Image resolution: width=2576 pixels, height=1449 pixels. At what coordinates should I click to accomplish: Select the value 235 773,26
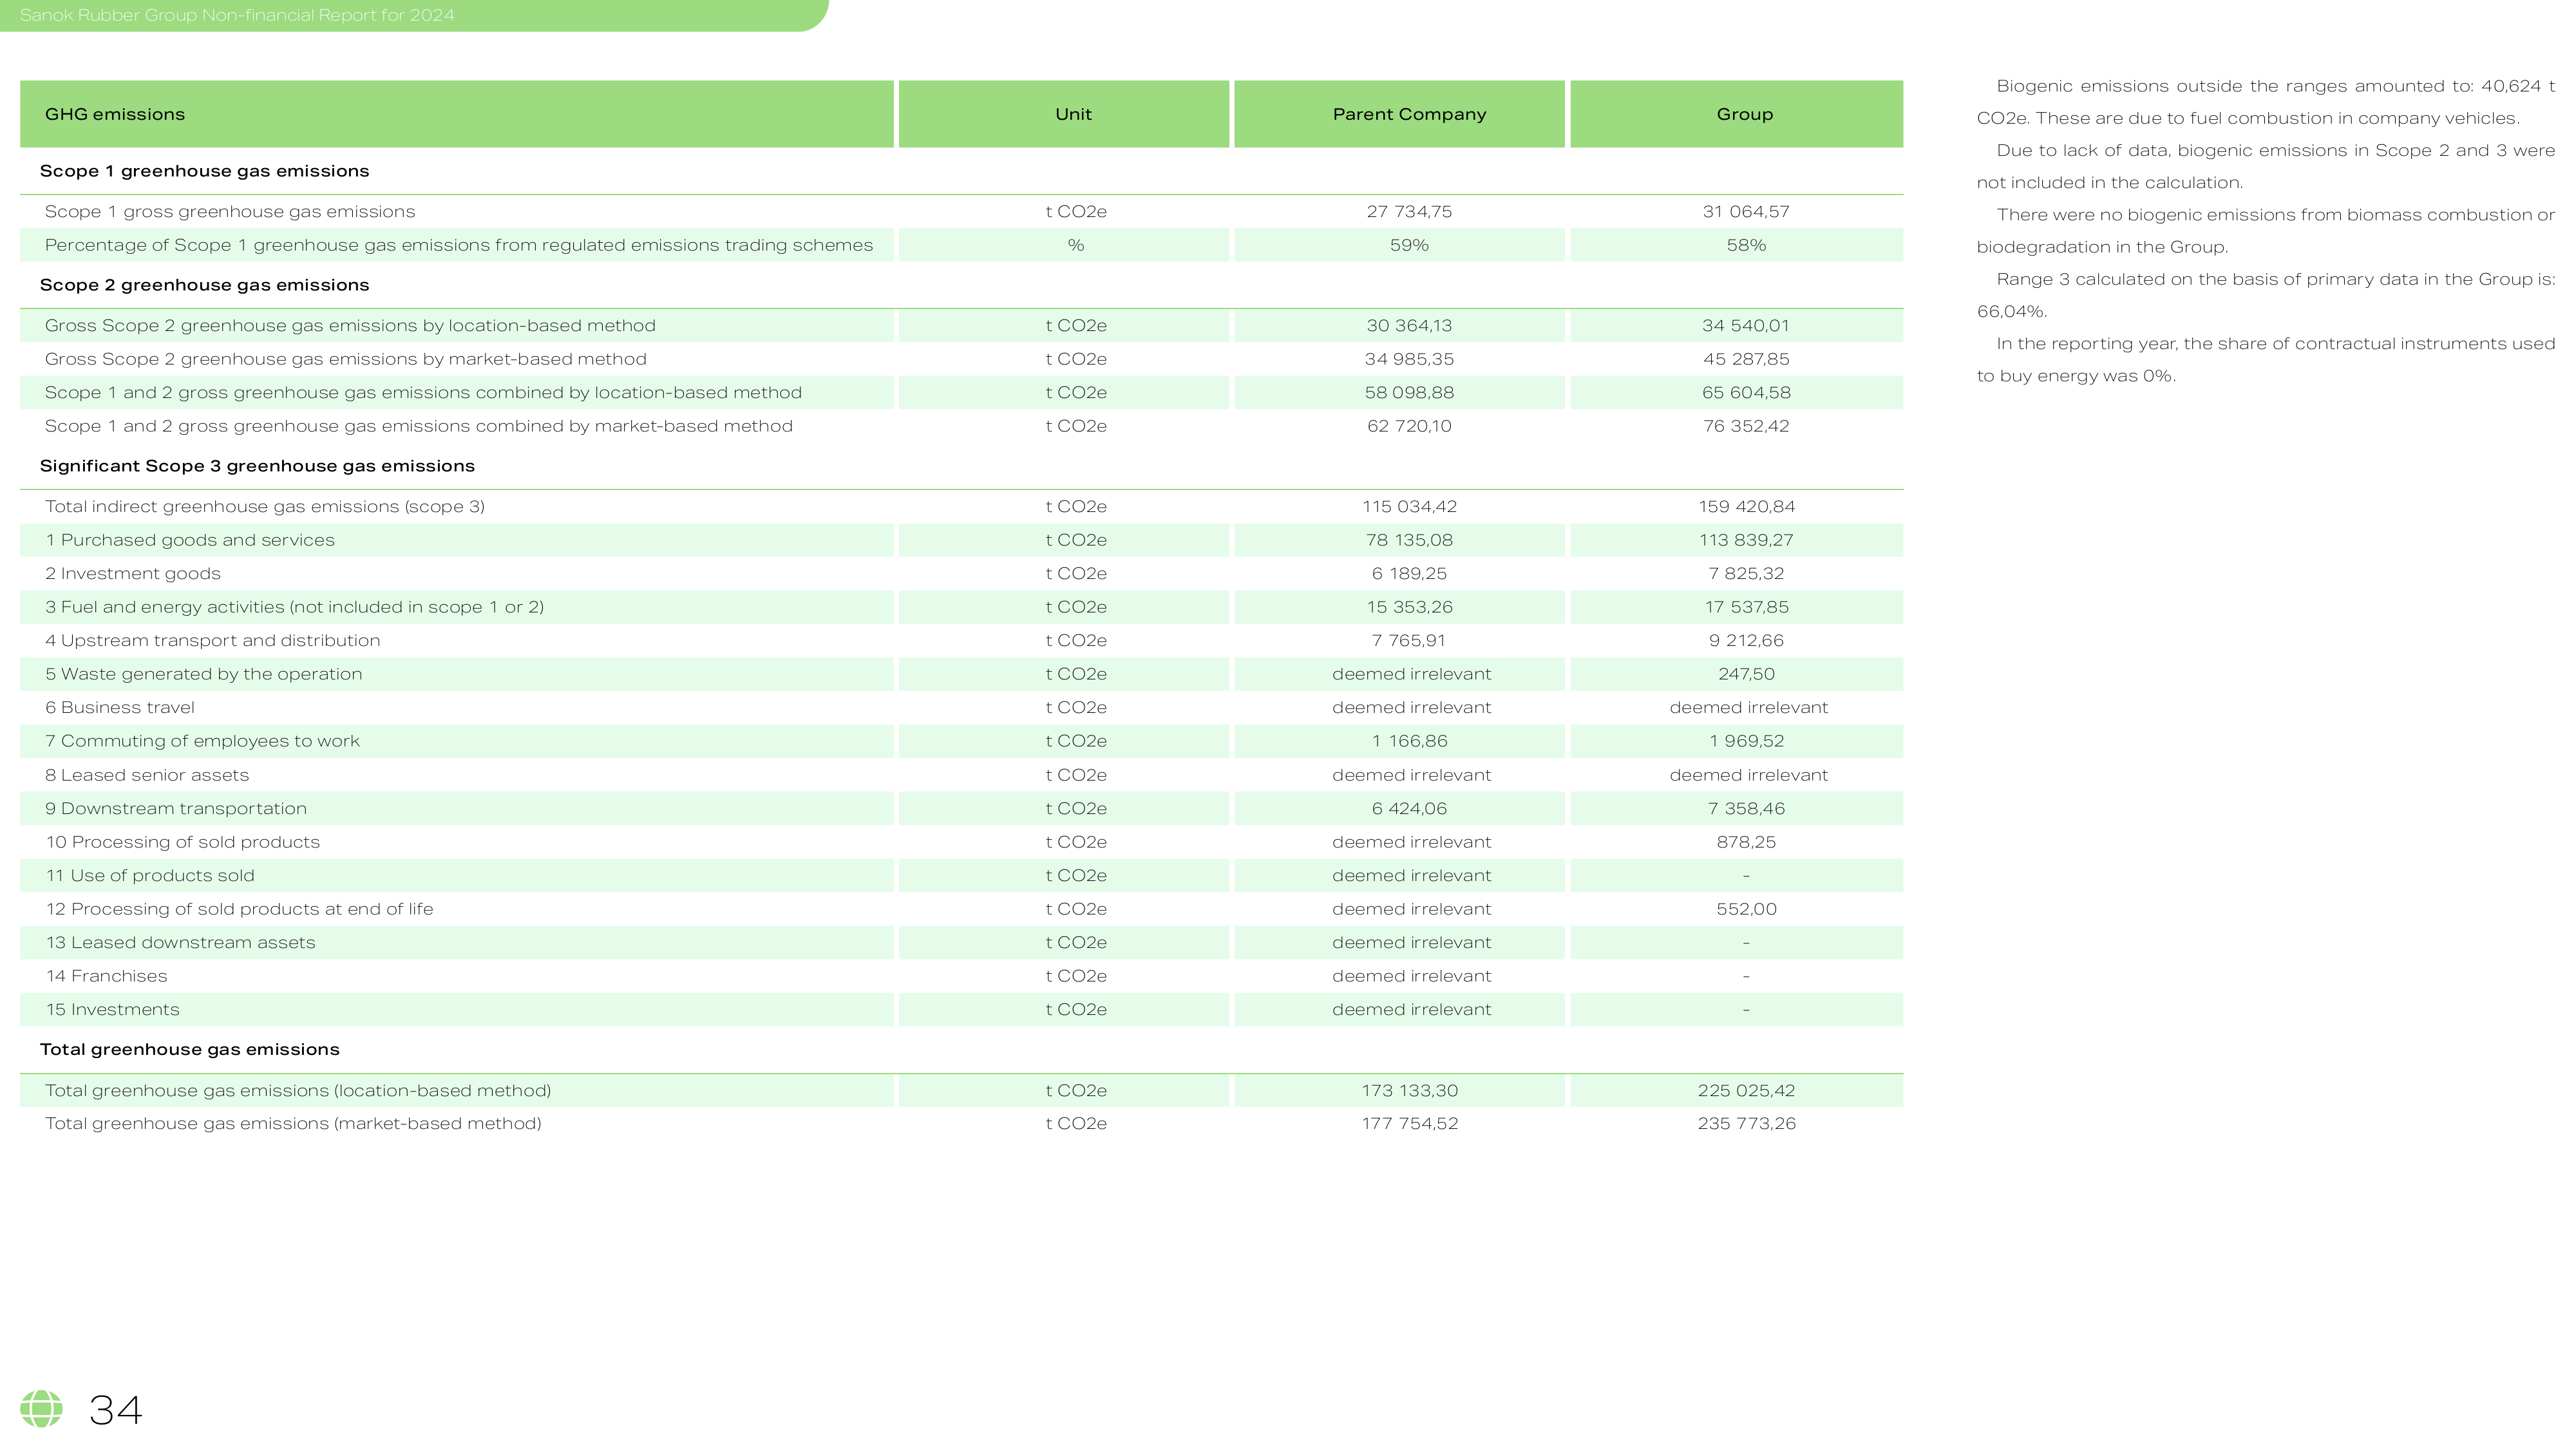1746,1124
